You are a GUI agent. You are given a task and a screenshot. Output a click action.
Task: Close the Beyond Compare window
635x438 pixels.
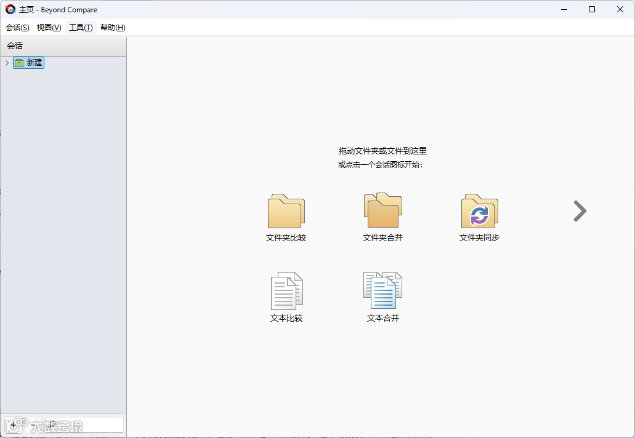pyautogui.click(x=620, y=9)
